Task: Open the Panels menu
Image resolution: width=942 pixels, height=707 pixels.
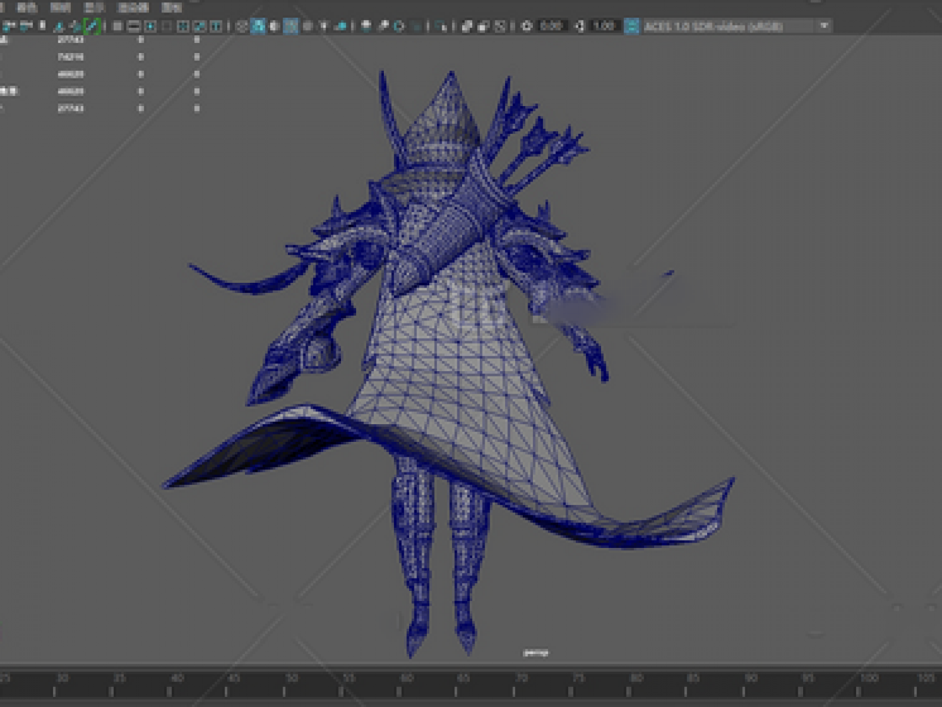Action: point(172,7)
